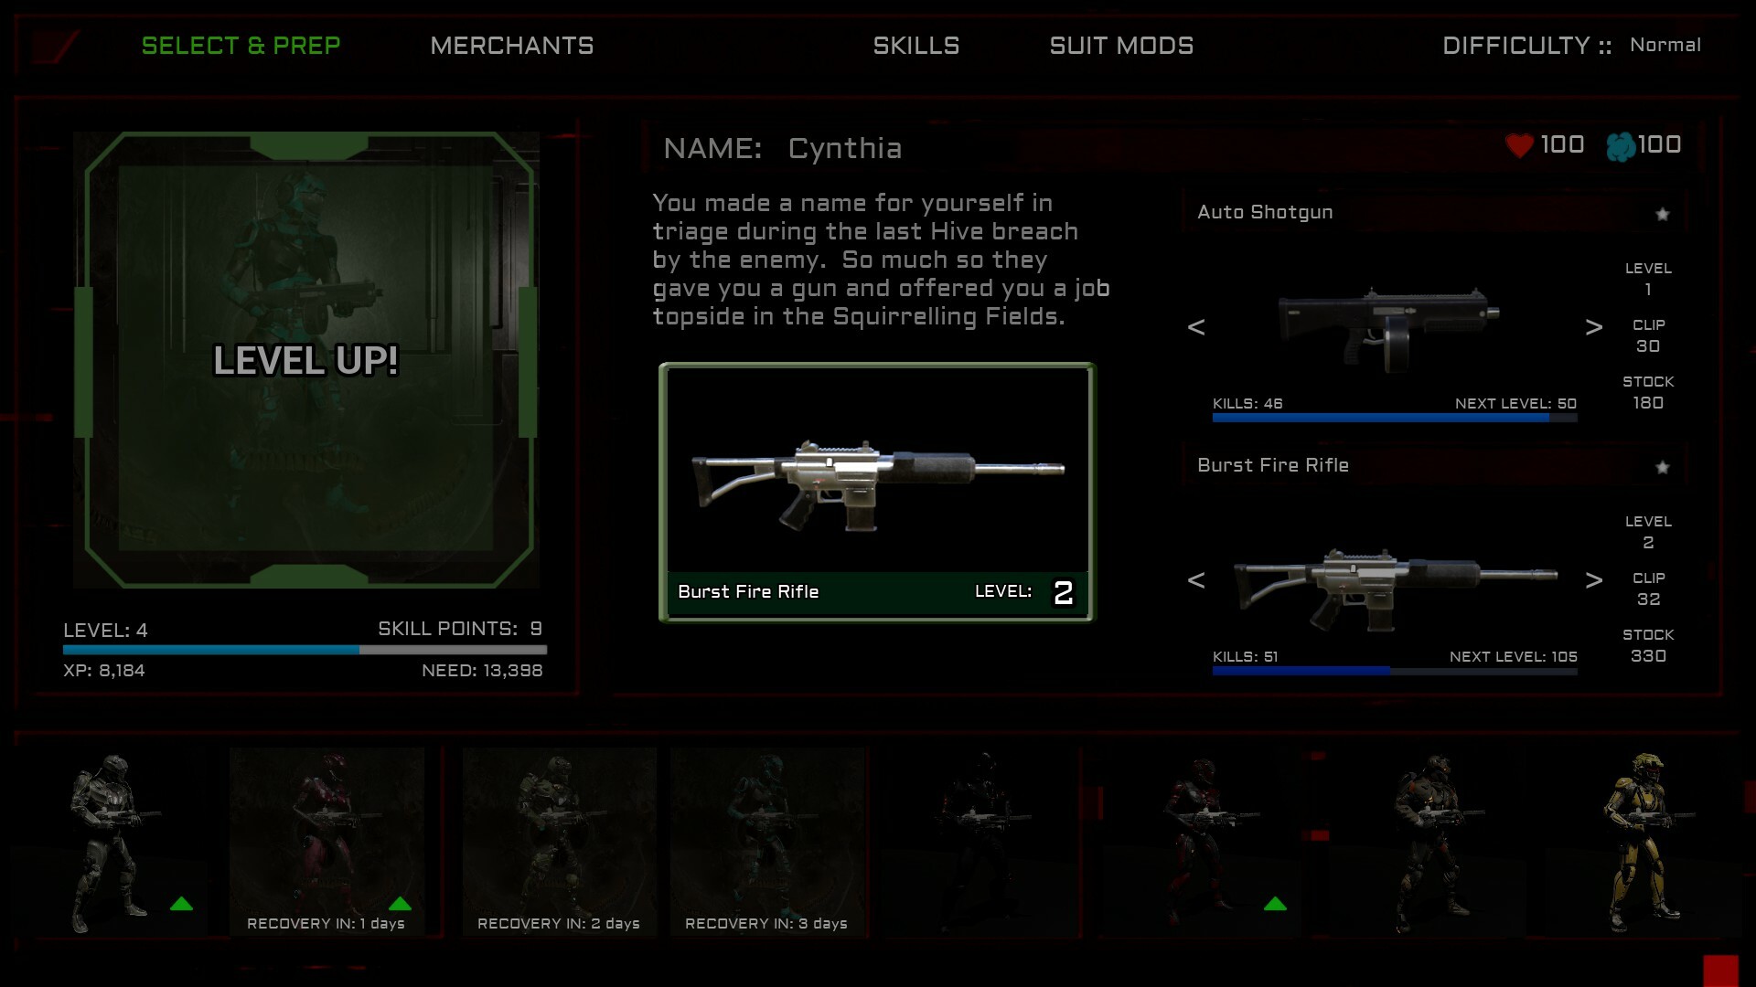
Task: Open the Merchants tab
Action: click(x=512, y=46)
